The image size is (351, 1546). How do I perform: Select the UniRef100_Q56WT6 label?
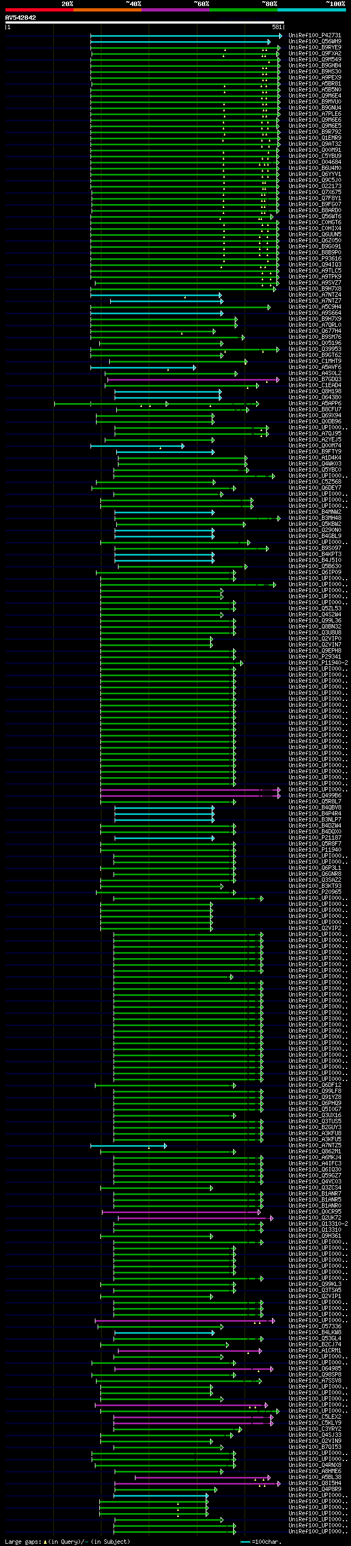(315, 216)
